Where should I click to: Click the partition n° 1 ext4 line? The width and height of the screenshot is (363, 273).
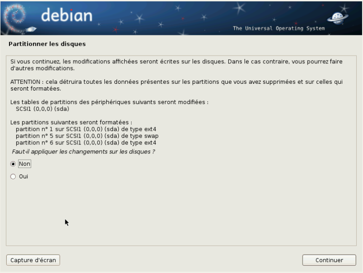click(86, 129)
